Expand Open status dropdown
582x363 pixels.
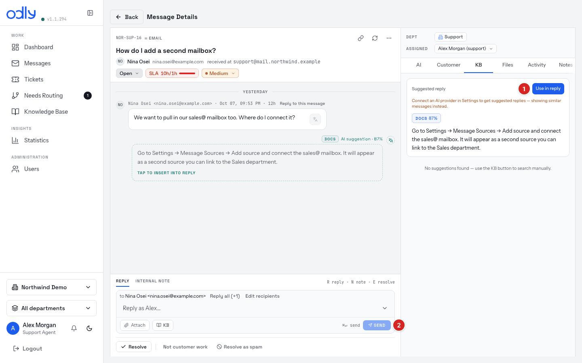(x=129, y=73)
